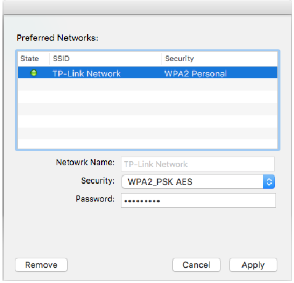This screenshot has height=283, width=294.
Task: Click the green connected state indicator
Action: (33, 73)
